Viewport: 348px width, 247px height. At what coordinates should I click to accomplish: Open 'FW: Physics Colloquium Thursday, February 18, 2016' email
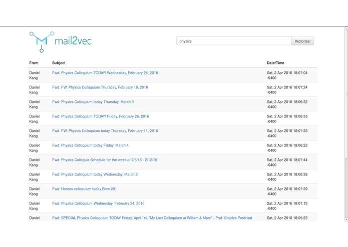100,87
